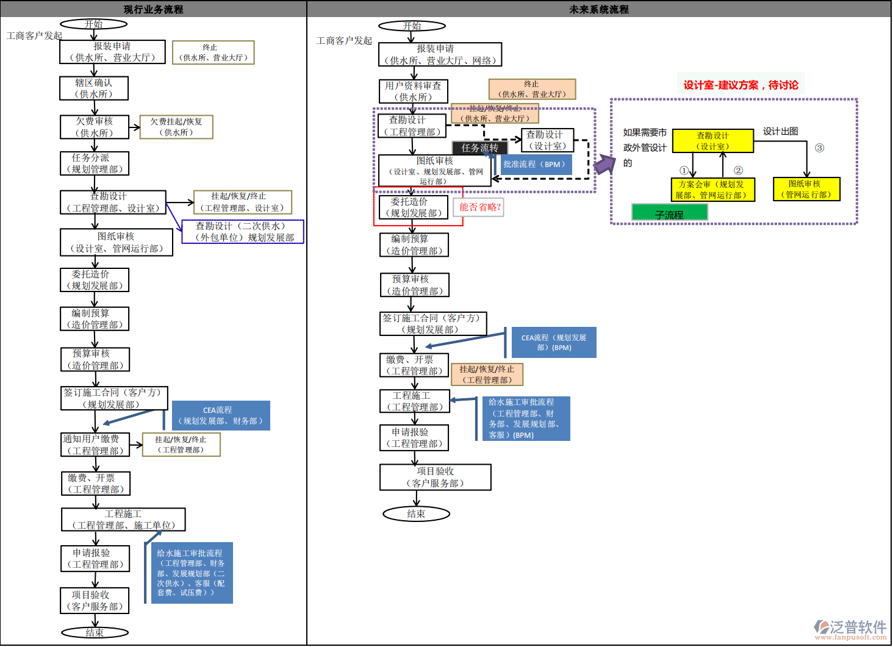Open the www.fanpusoft.com link
Screen dimensions: 893x647
pos(850,638)
